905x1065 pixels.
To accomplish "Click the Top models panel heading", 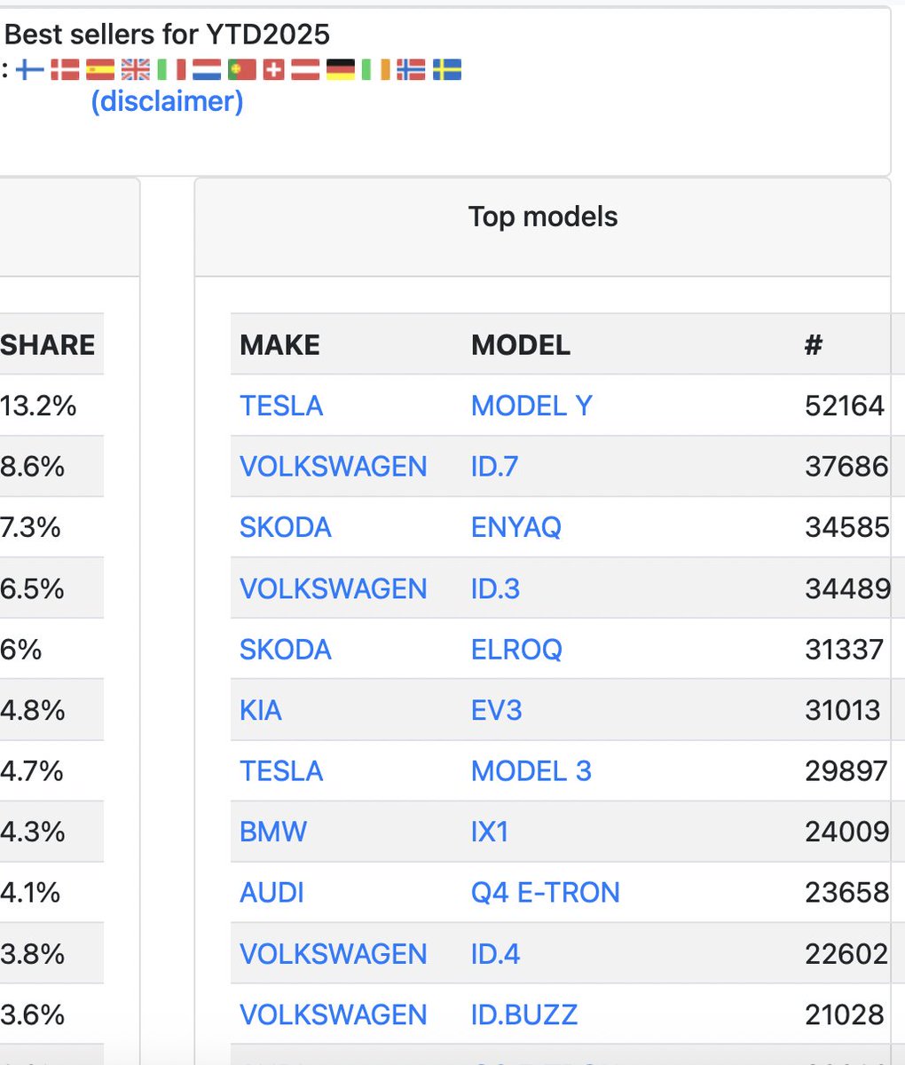I will pos(543,217).
